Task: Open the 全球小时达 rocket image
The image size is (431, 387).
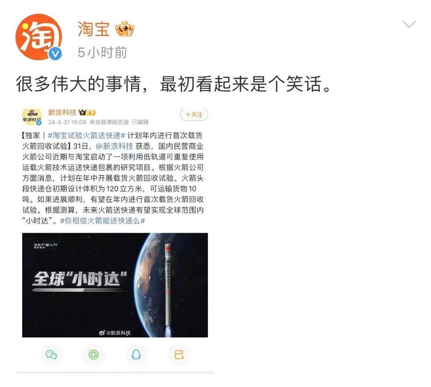Action: [x=115, y=285]
